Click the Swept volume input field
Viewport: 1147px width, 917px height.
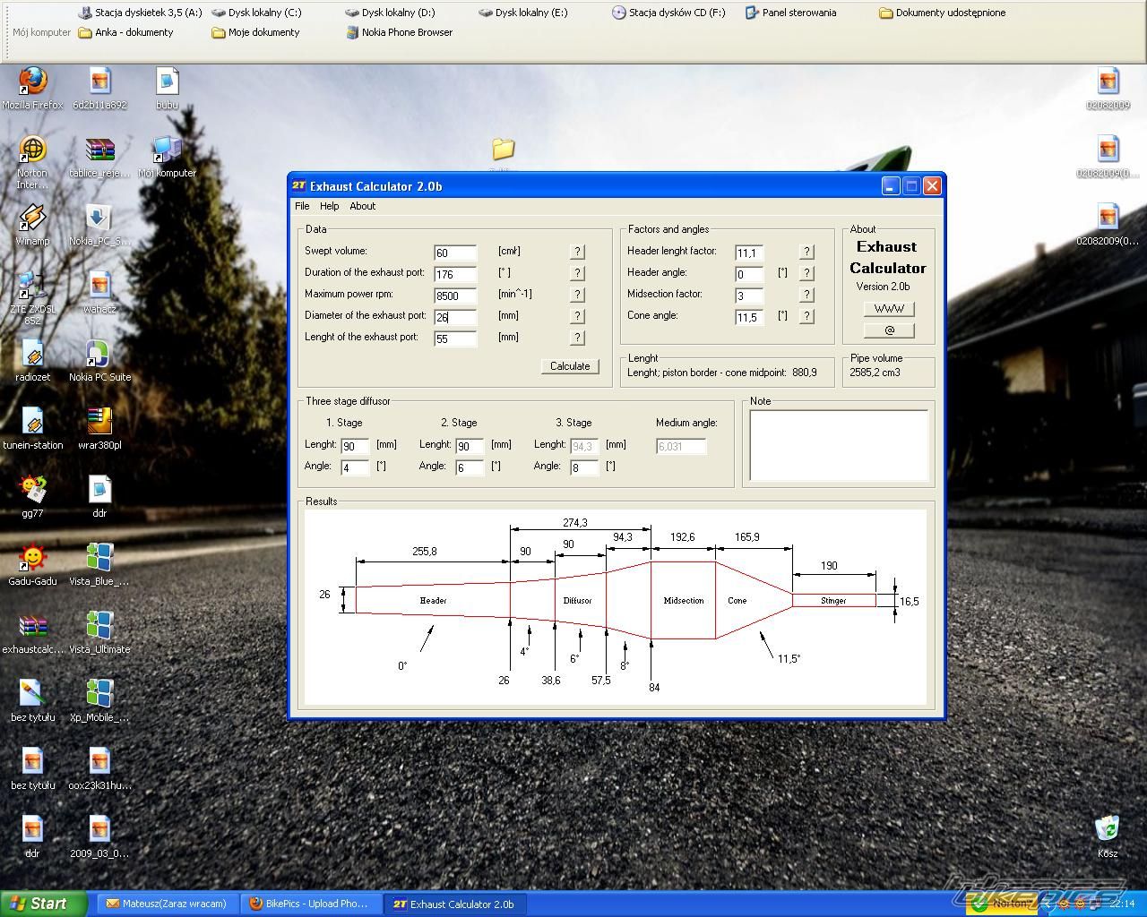click(x=454, y=253)
